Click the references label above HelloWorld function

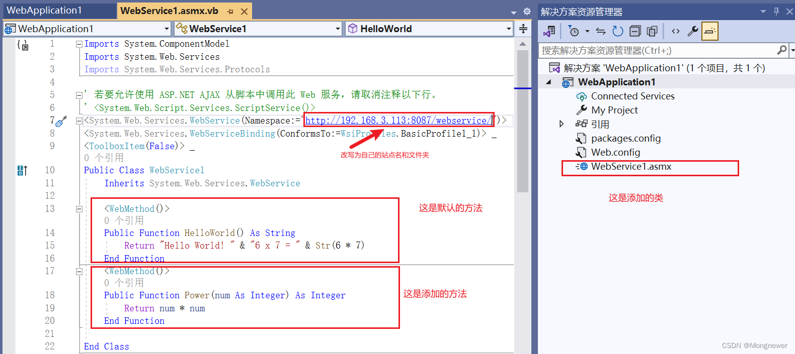(x=124, y=220)
